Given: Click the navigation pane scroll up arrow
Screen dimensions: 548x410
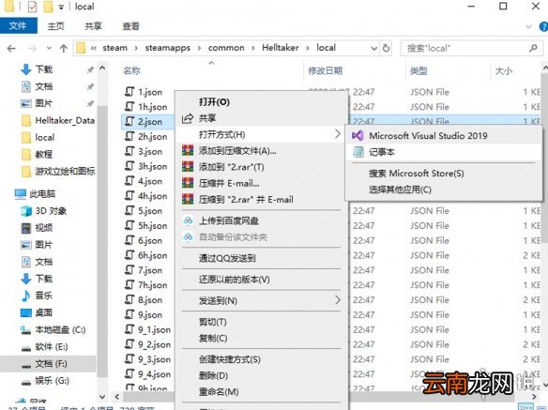Looking at the screenshot, I should click(x=102, y=68).
